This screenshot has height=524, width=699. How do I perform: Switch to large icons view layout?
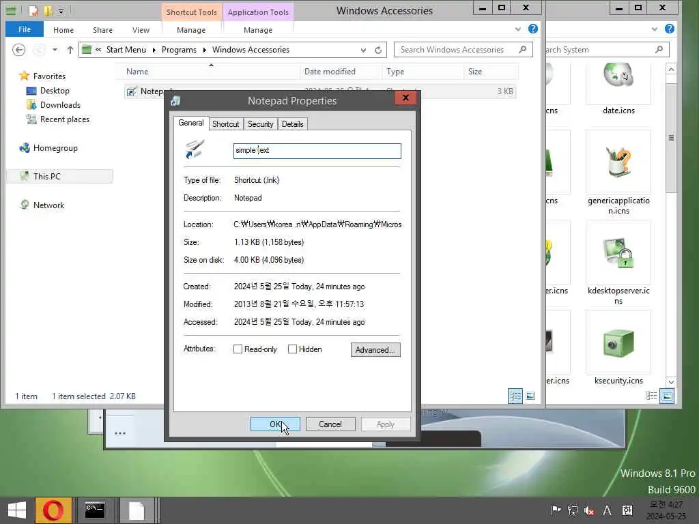[530, 396]
